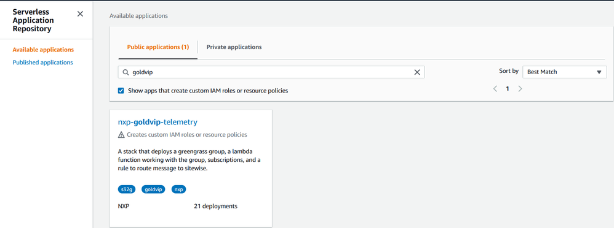Screen dimensions: 614x228
Task: Click the 21 deployments text
Action: (x=215, y=206)
